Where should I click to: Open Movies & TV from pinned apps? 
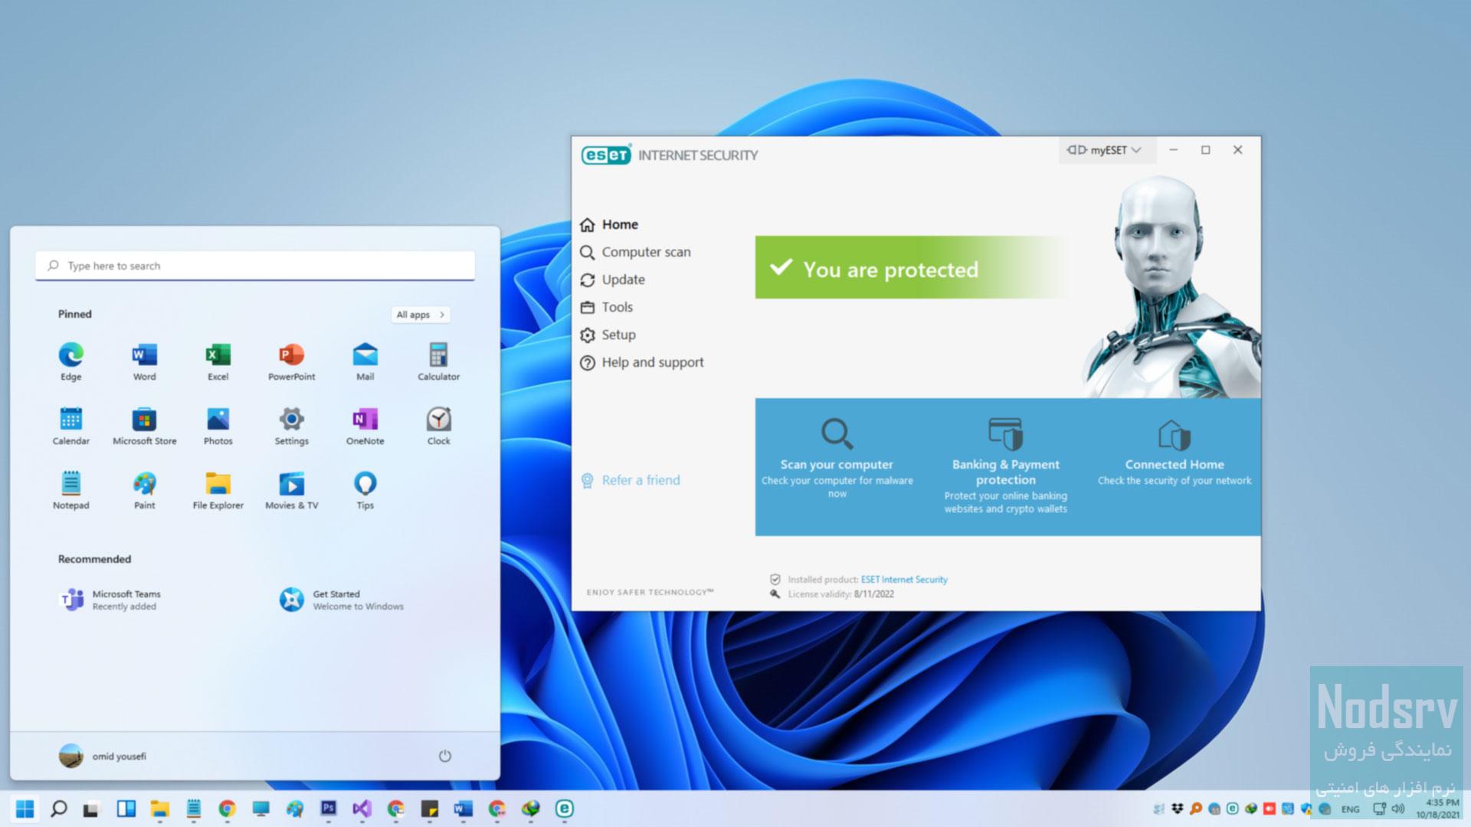click(x=292, y=490)
